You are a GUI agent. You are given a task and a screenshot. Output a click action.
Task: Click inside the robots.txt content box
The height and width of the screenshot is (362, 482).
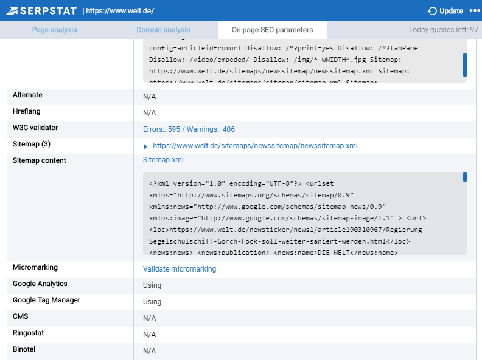point(305,61)
